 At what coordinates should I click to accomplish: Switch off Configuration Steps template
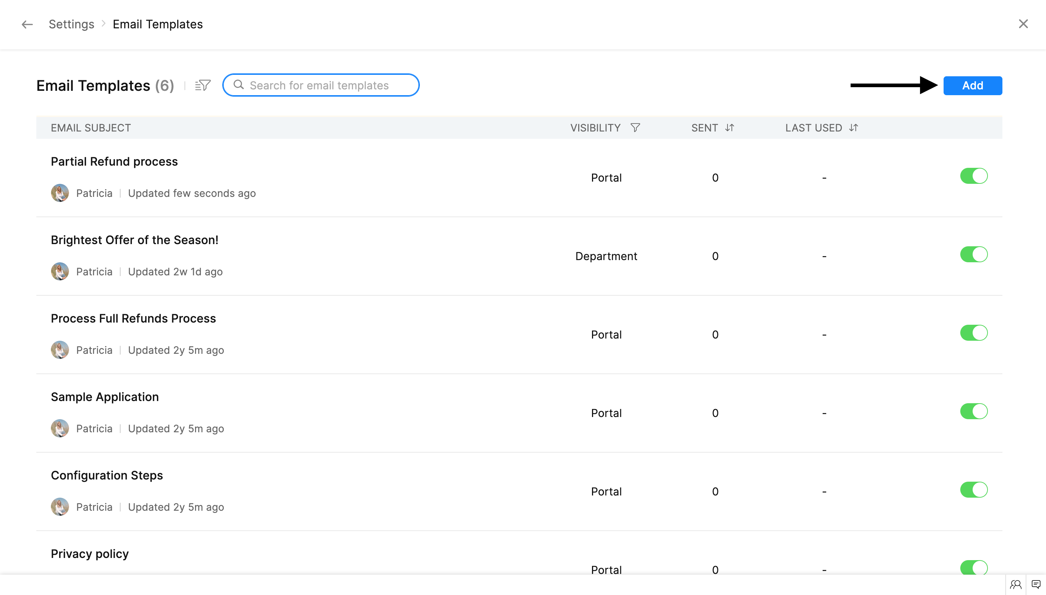[x=974, y=490]
